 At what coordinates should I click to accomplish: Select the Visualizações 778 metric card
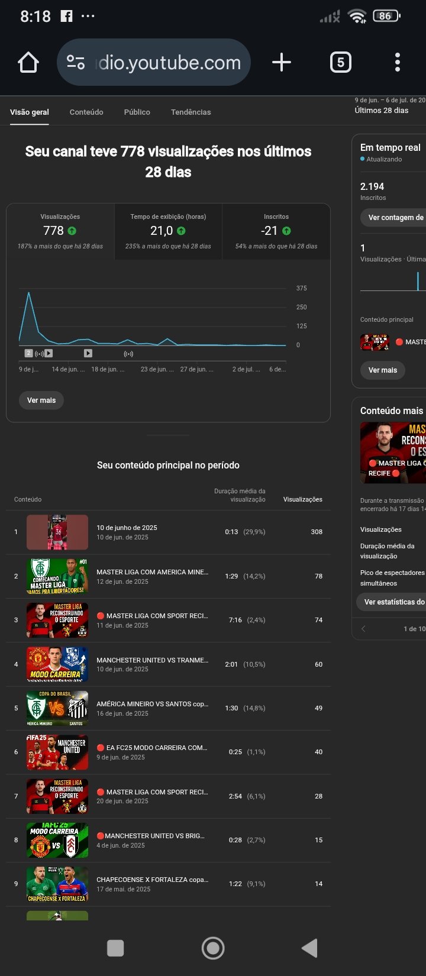coord(60,231)
